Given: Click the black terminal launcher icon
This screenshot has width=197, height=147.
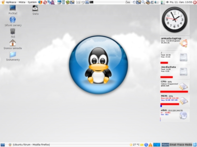Looking at the screenshot, I should point(91,2).
